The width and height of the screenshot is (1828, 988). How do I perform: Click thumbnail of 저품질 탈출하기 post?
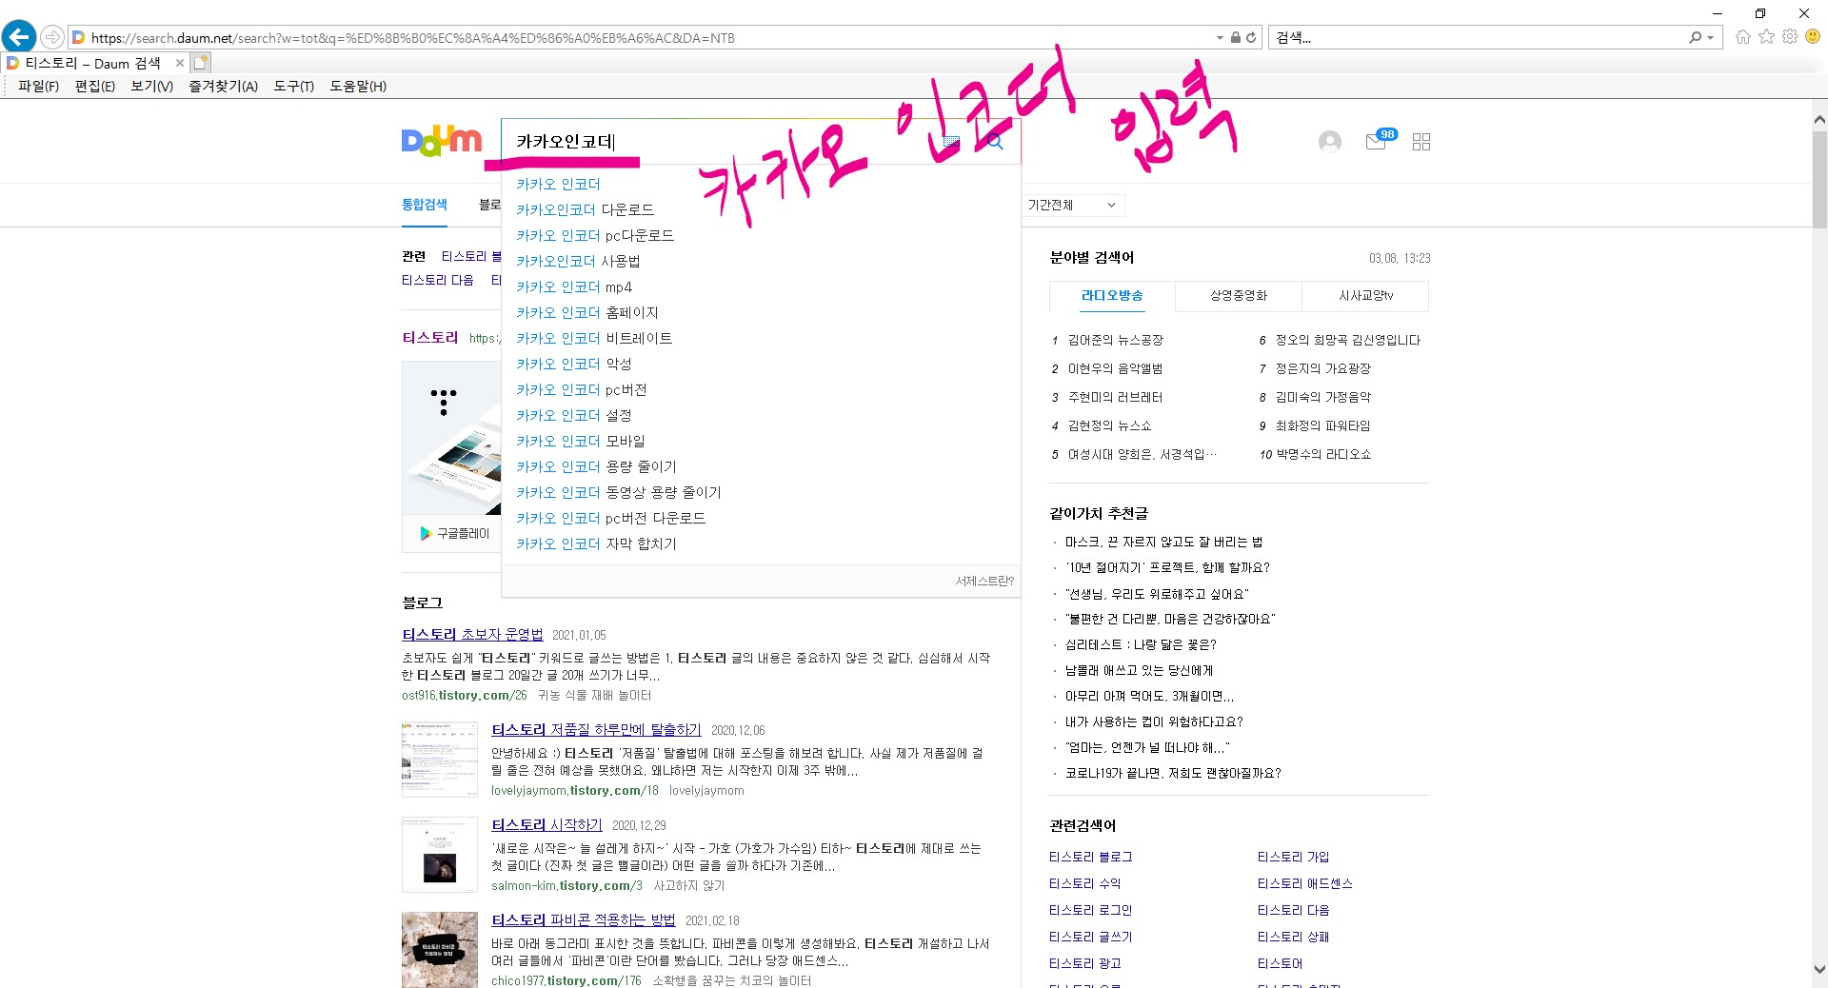point(440,759)
